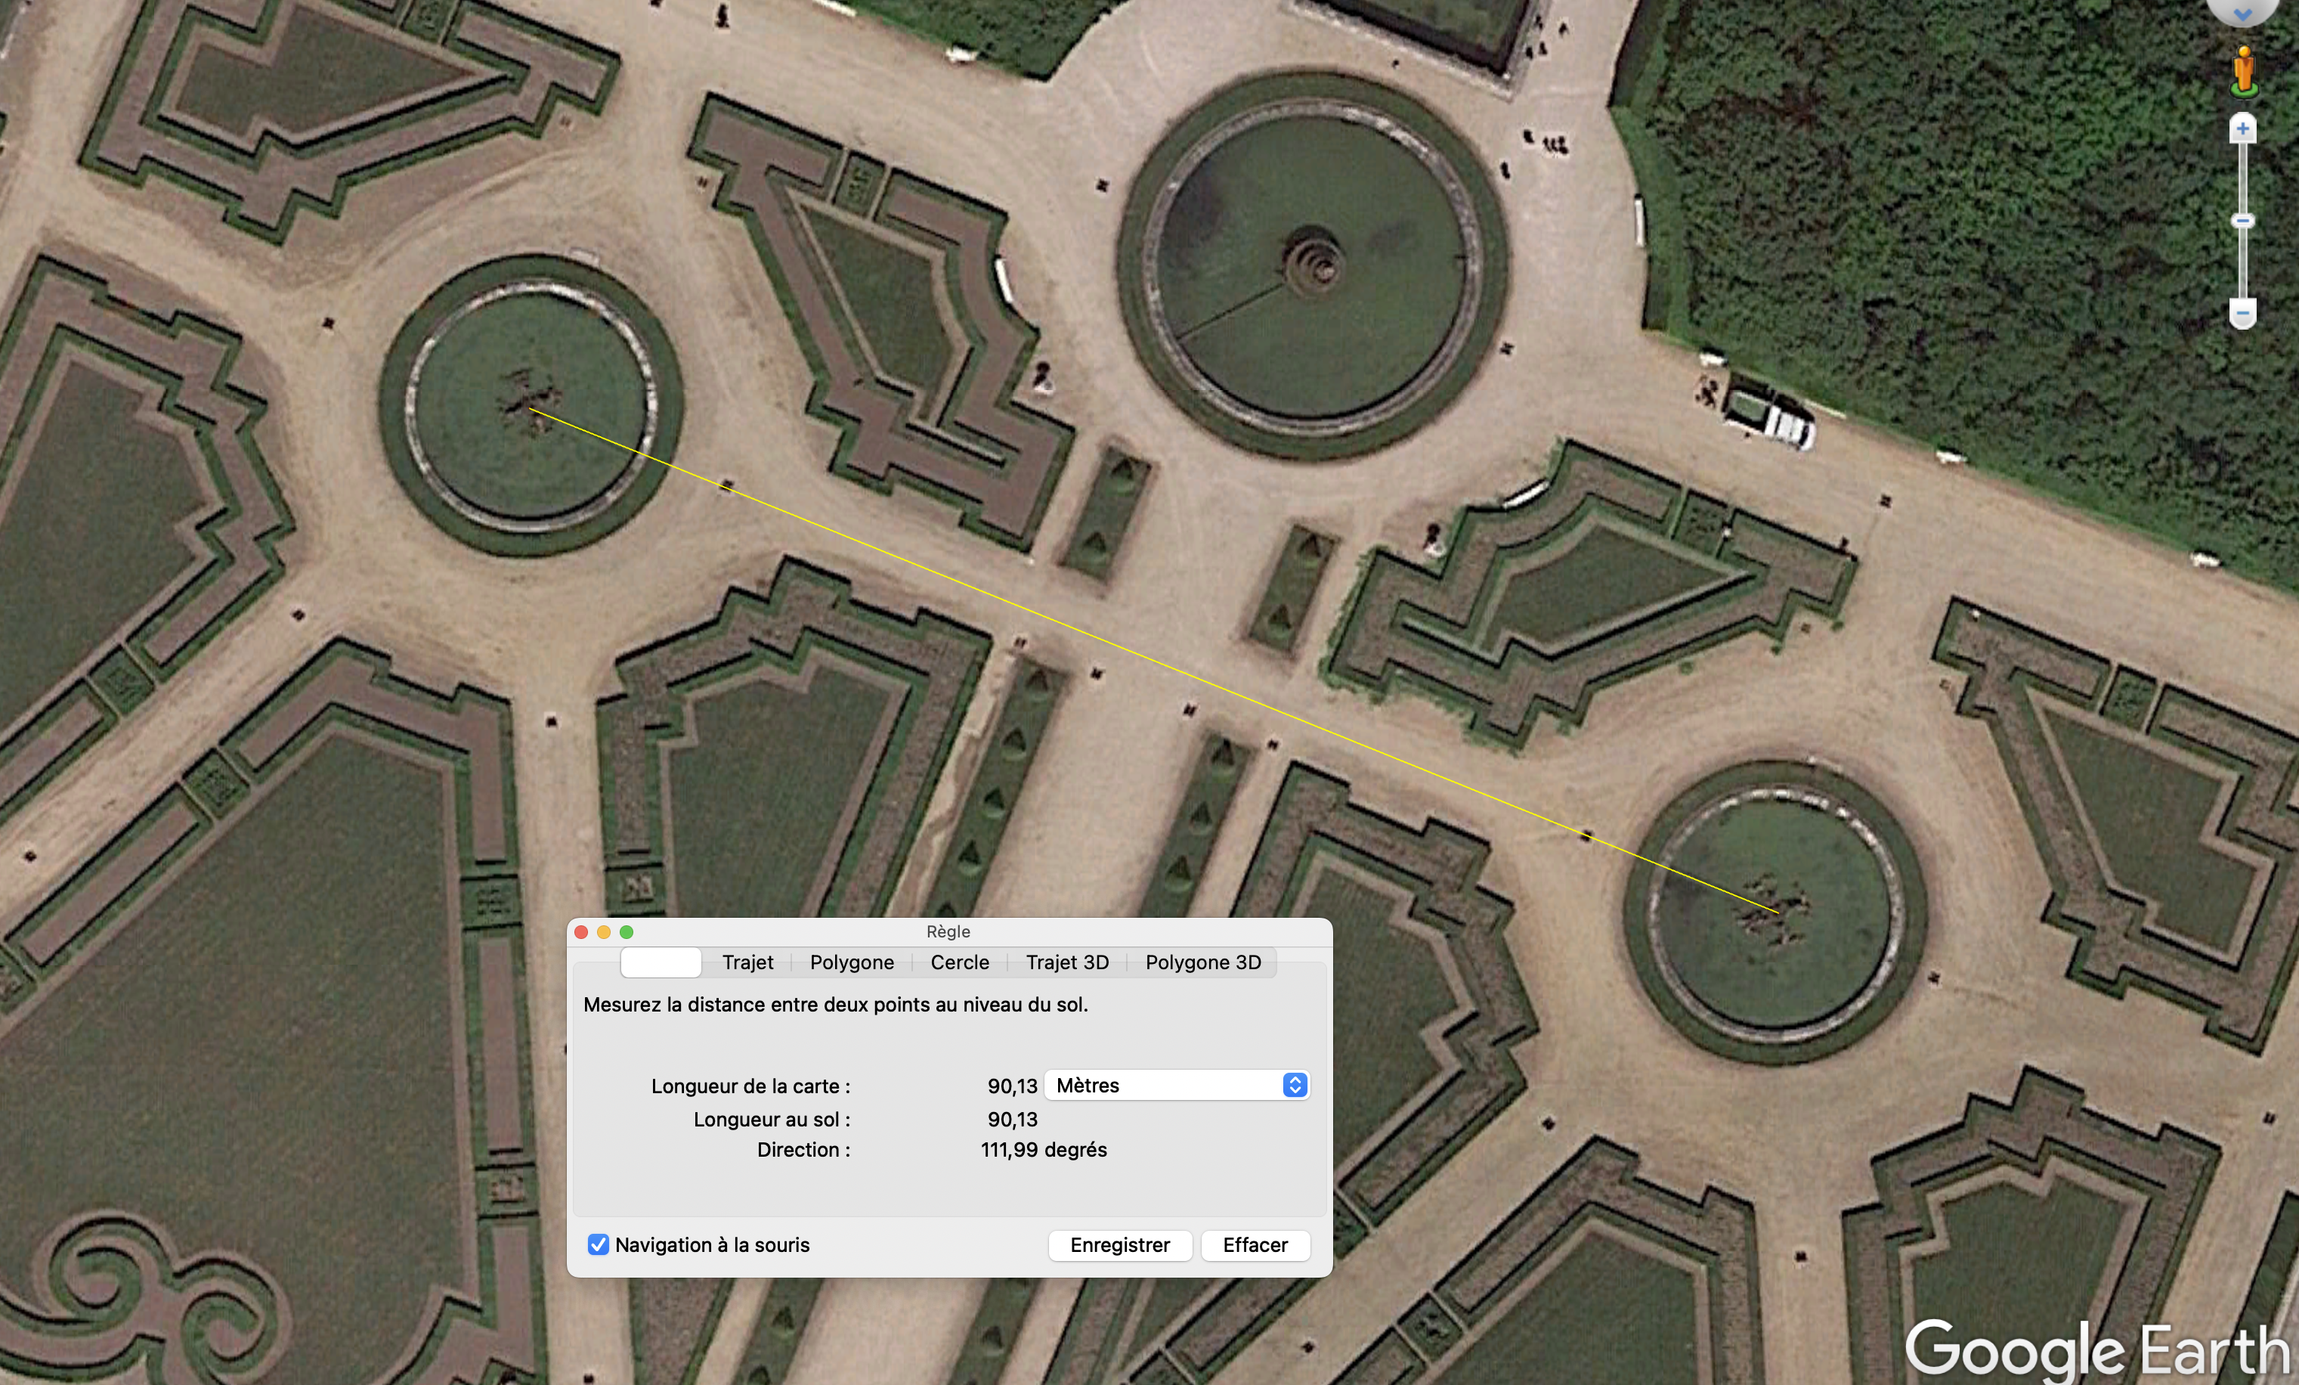Zoom in with the plus button
Viewport: 2299px width, 1385px height.
2243,129
